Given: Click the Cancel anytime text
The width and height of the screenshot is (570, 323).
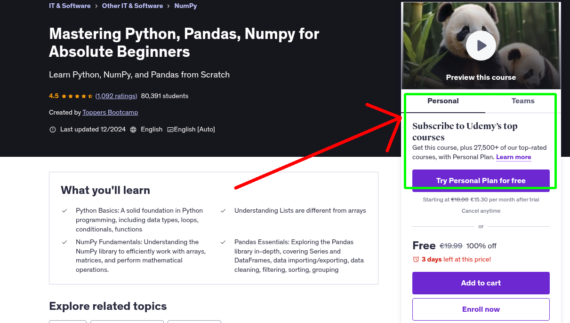Looking at the screenshot, I should click(481, 211).
